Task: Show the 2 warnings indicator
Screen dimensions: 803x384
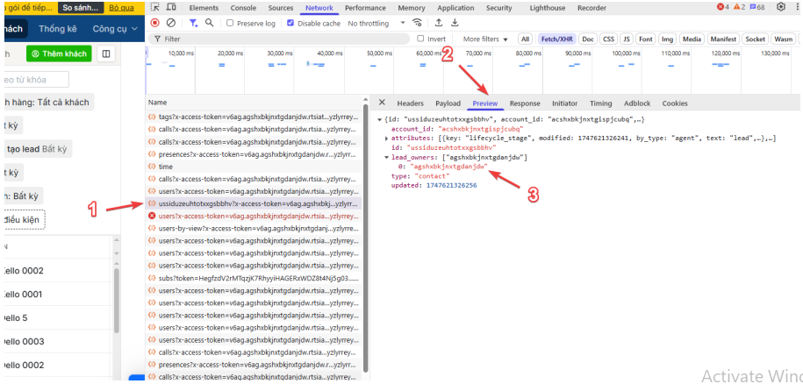Action: tap(739, 7)
